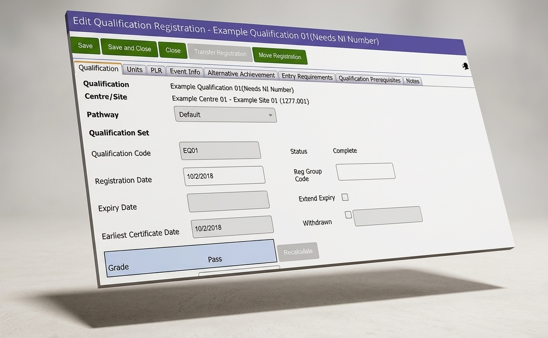This screenshot has height=338, width=548.
Task: Select the Alternative Achievement tab
Action: [241, 74]
